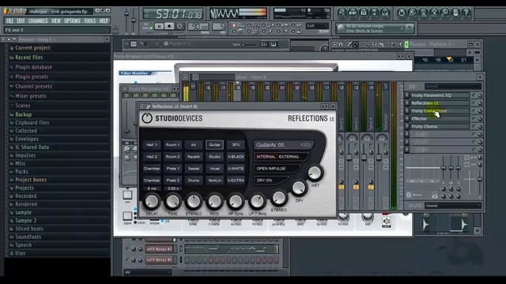
Task: Toggle Fruity Compressor effect enable LED
Action: [474, 110]
